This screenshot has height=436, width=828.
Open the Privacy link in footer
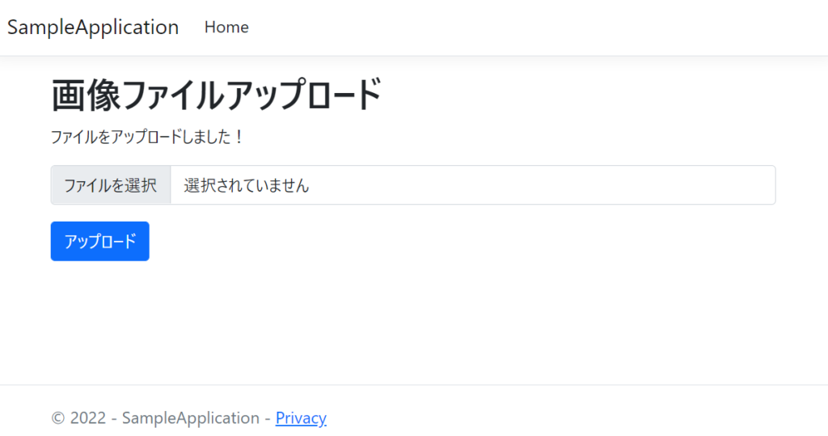pos(301,418)
